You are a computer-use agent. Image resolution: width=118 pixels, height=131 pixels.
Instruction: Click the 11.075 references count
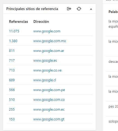(14, 31)
